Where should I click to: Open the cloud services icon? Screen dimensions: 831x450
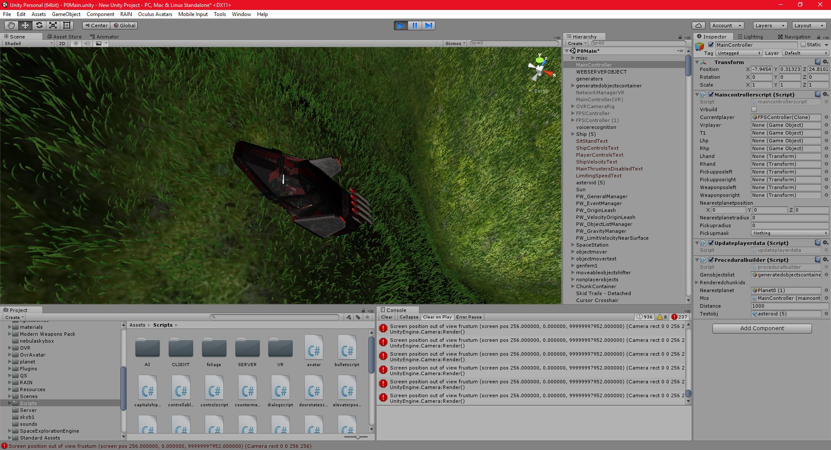coord(699,26)
